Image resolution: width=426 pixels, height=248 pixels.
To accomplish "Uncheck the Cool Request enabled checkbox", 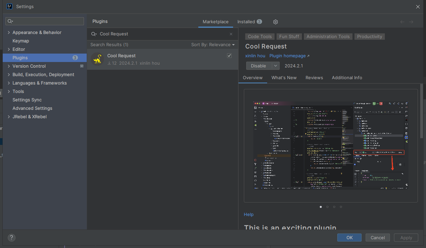I will [x=229, y=56].
